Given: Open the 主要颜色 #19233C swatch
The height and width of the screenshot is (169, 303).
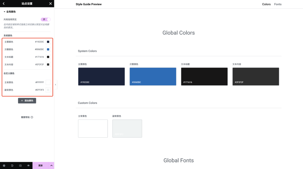Looking at the screenshot, I should point(48,42).
